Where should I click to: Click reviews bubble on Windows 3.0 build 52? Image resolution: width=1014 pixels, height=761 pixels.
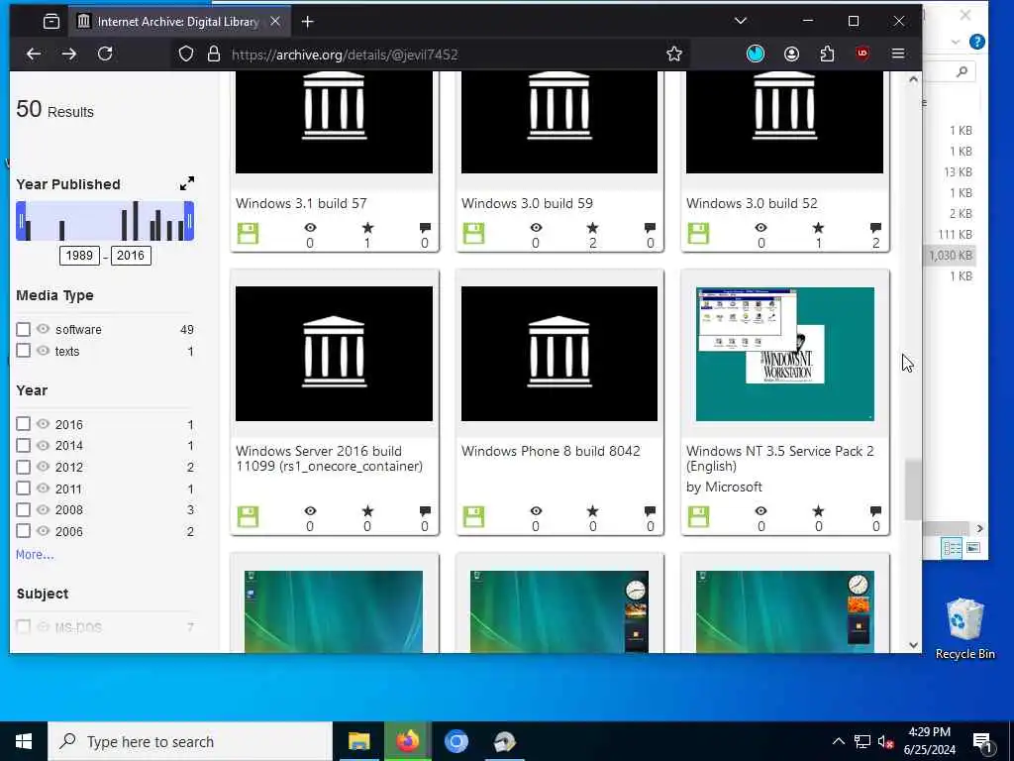875,228
